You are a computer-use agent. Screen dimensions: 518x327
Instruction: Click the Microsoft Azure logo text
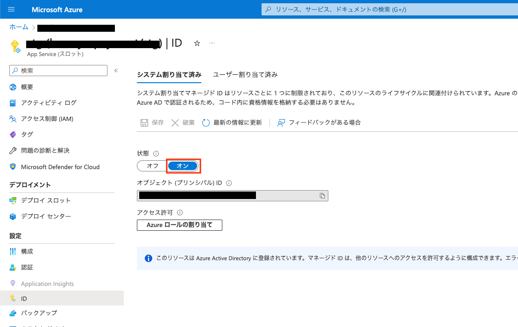[x=57, y=10]
